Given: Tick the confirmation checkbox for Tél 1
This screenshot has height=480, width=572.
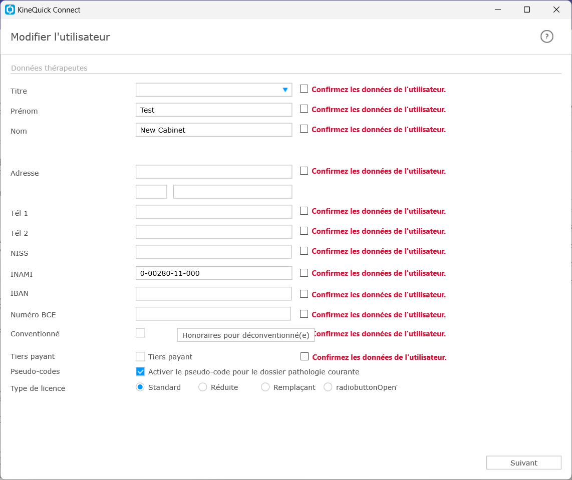Looking at the screenshot, I should (x=304, y=211).
